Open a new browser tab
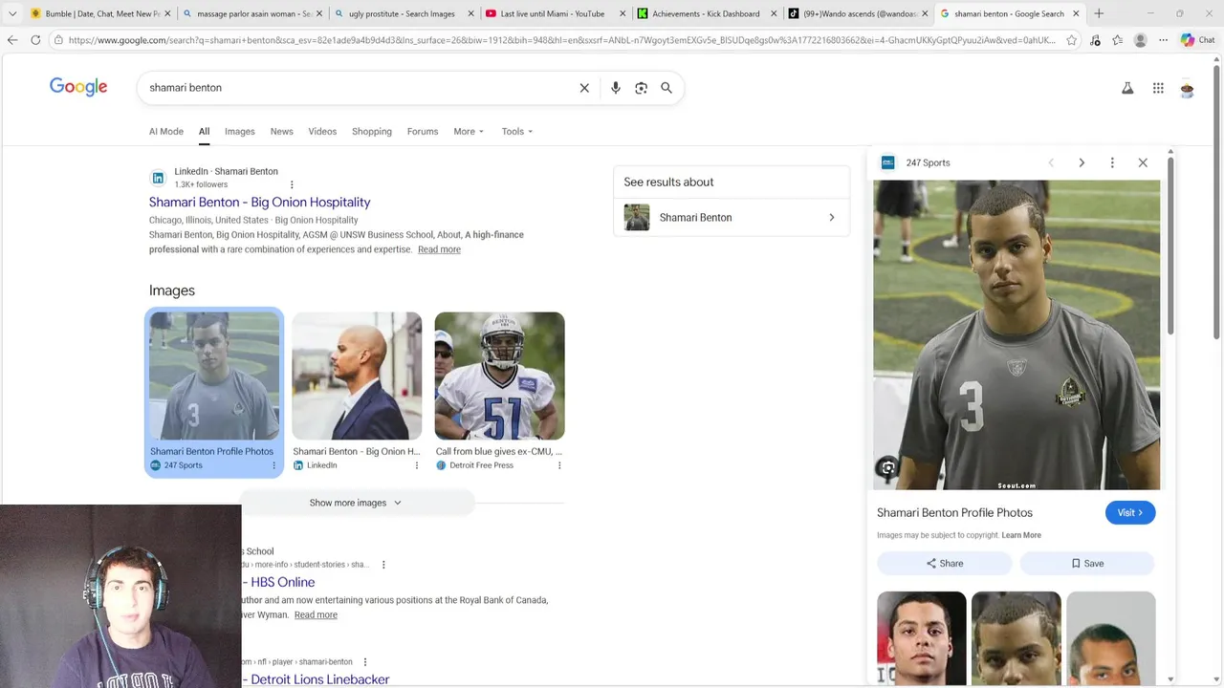Screen dimensions: 1224x688 [x=1099, y=13]
